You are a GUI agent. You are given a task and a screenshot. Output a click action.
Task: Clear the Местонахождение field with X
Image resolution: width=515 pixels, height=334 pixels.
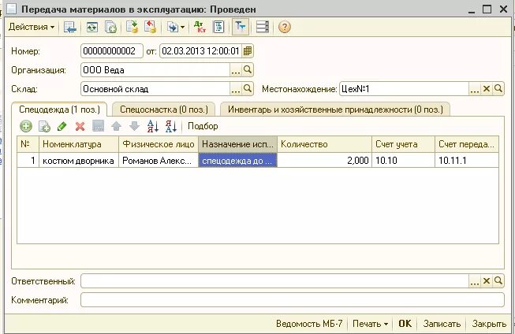487,89
